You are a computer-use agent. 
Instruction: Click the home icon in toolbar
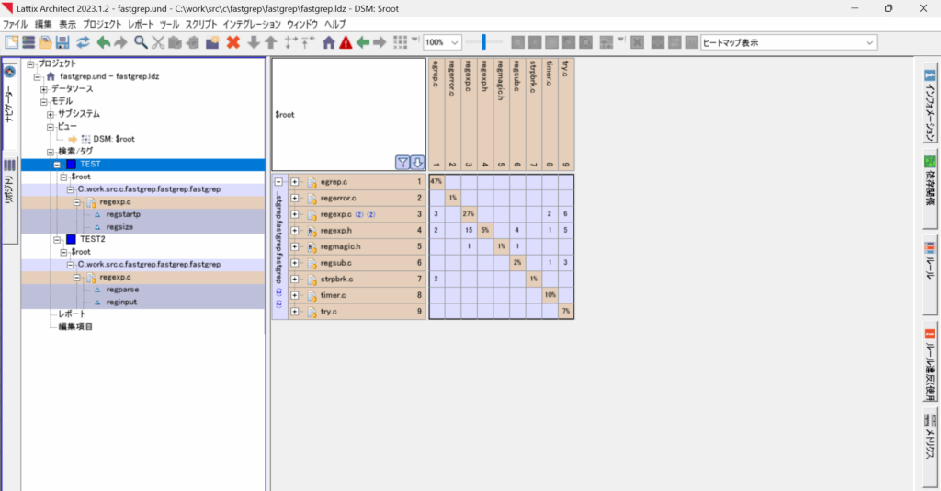click(x=328, y=42)
